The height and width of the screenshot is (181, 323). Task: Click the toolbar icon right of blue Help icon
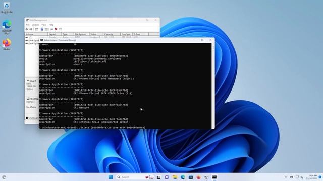[x=46, y=29]
